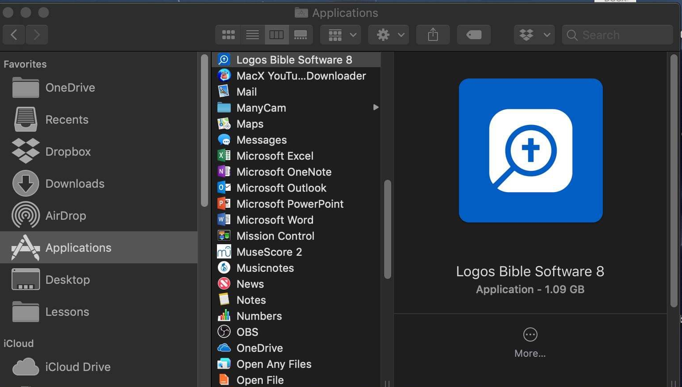This screenshot has height=387, width=682.
Task: Select the Notes app icon
Action: pos(224,300)
